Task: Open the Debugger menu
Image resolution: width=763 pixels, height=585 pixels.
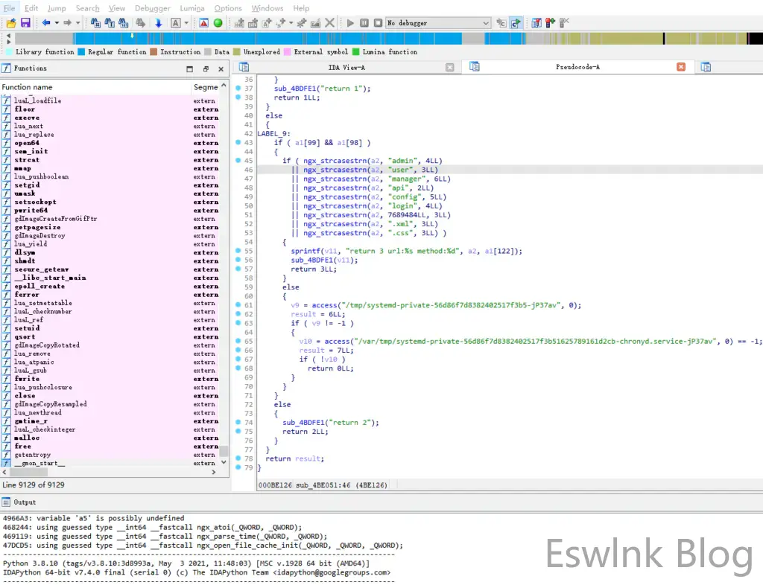Action: (x=152, y=8)
